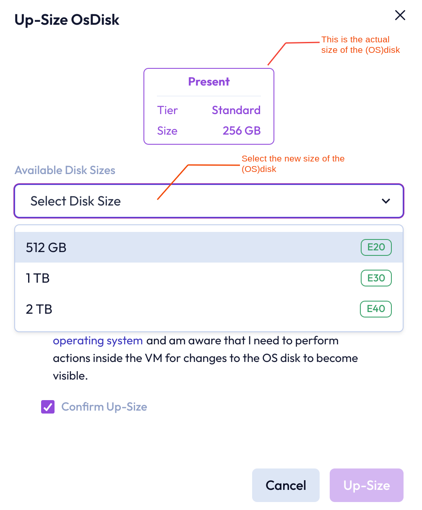Tick the Confirm Up-Size checkbox
The height and width of the screenshot is (510, 422).
[48, 407]
